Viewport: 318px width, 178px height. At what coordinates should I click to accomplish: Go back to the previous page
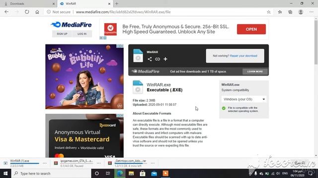pos(6,12)
